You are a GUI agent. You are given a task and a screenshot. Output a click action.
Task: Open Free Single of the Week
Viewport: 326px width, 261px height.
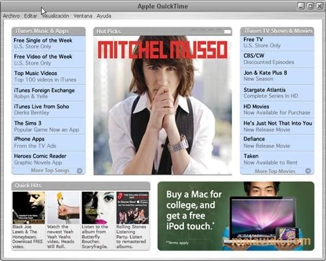click(48, 43)
